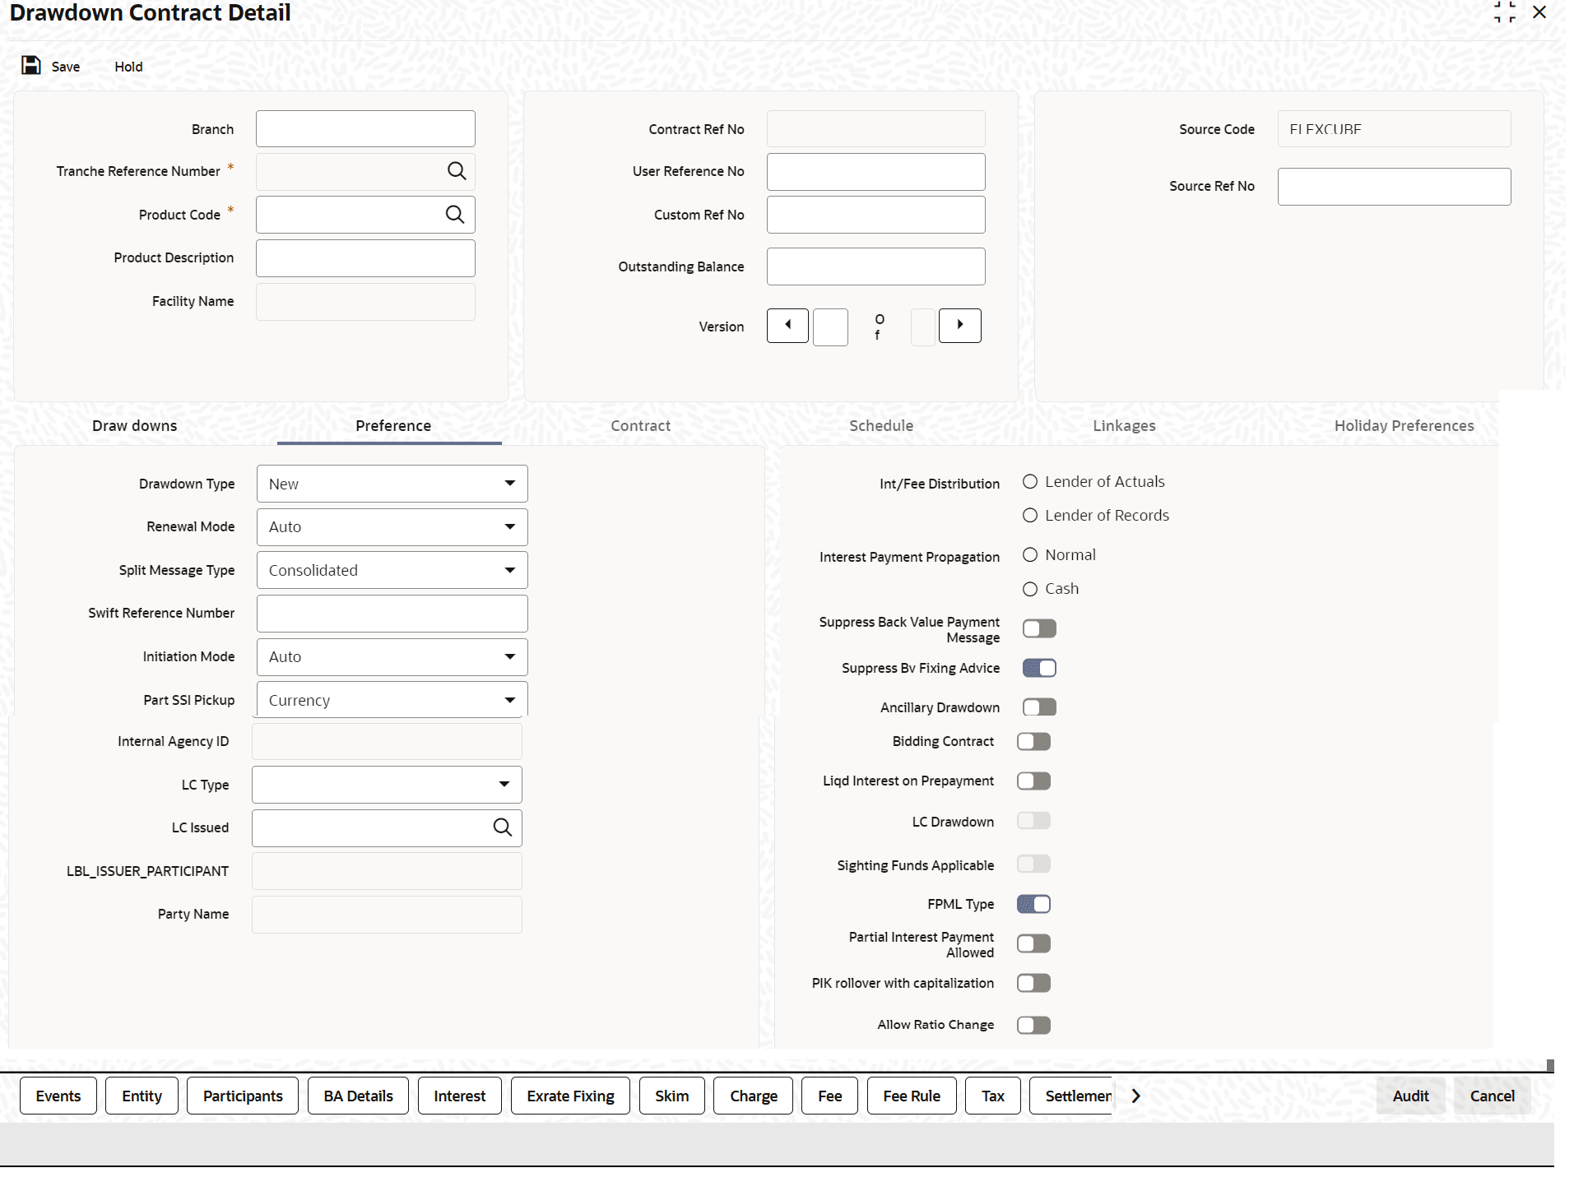Close the Drawdown Contract Detail screen
1574x1191 pixels.
(x=1539, y=12)
